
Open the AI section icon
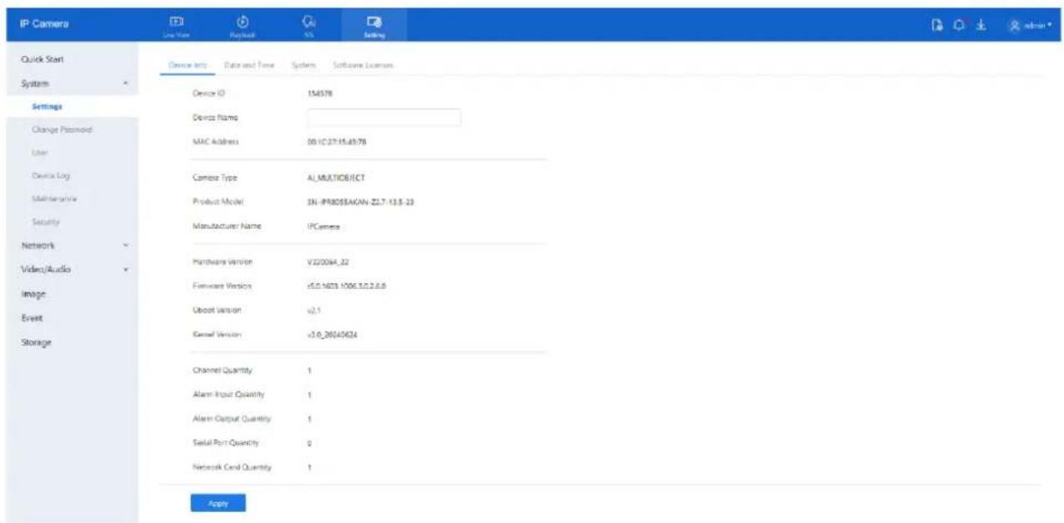308,26
